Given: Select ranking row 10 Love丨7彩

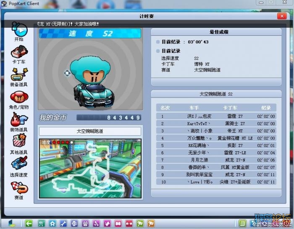Looking at the screenshot, I should (x=216, y=182).
